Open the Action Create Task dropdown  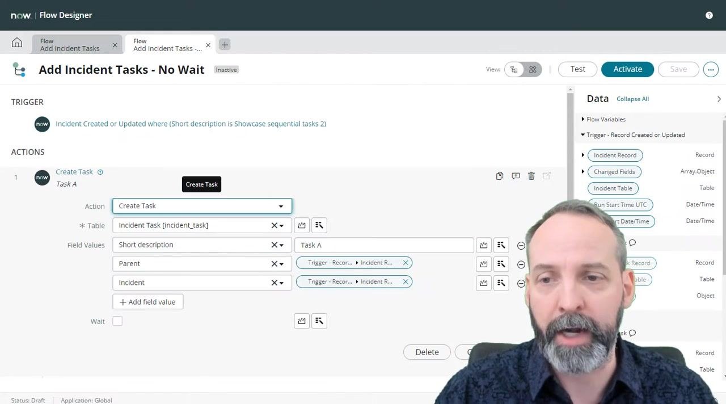coord(202,206)
